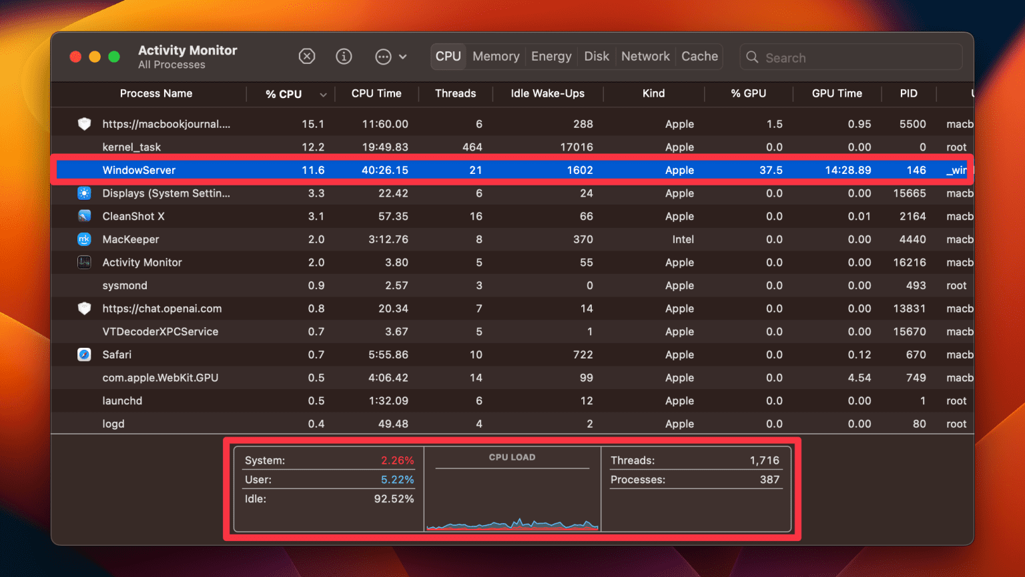This screenshot has height=577, width=1025.
Task: Open the Network tab
Action: pos(645,56)
